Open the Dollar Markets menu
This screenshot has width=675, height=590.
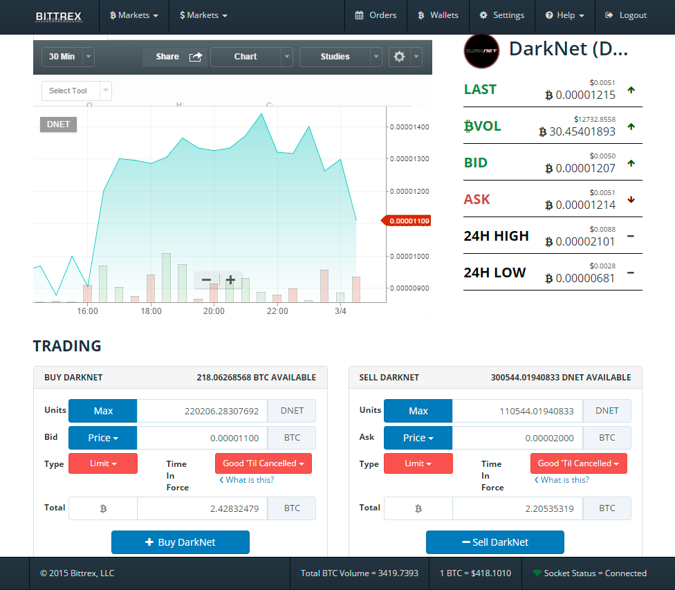(x=203, y=15)
